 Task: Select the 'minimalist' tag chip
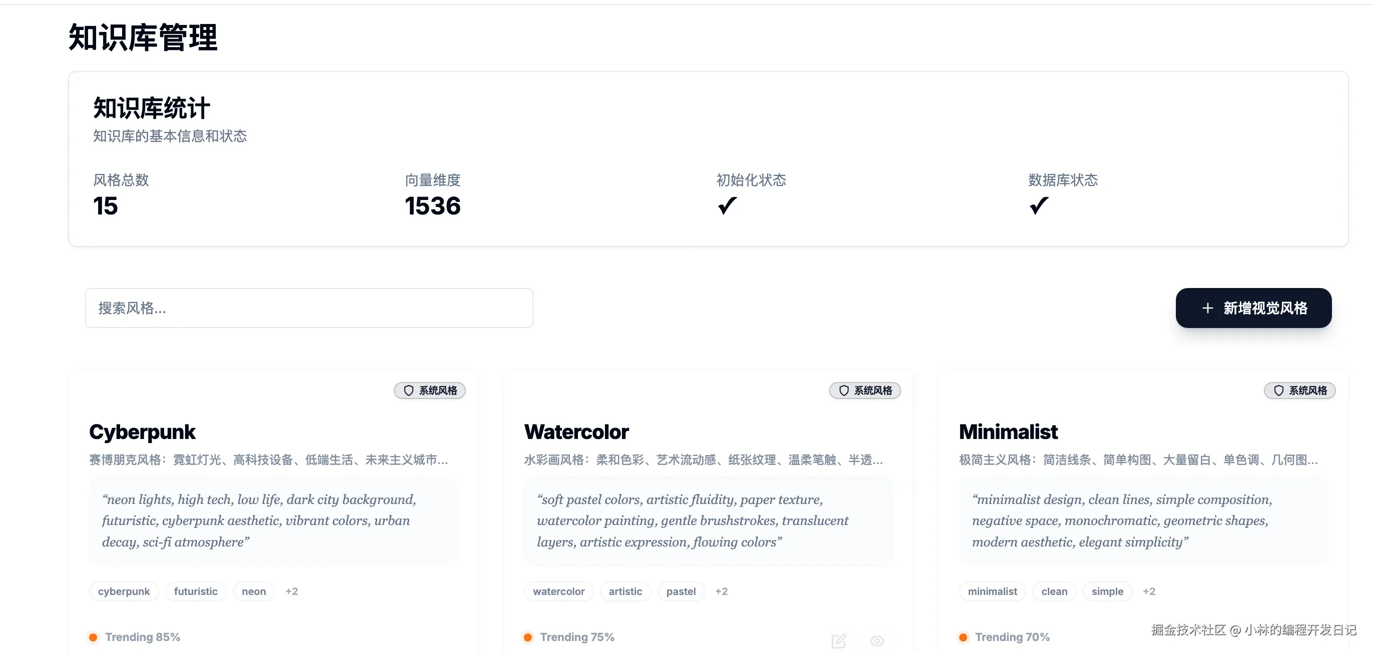992,591
